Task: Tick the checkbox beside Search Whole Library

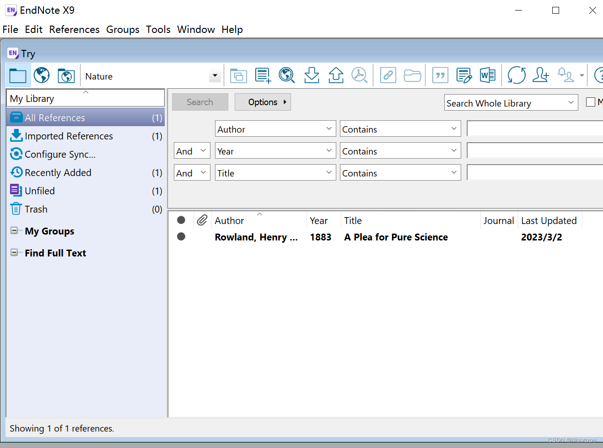Action: click(591, 102)
